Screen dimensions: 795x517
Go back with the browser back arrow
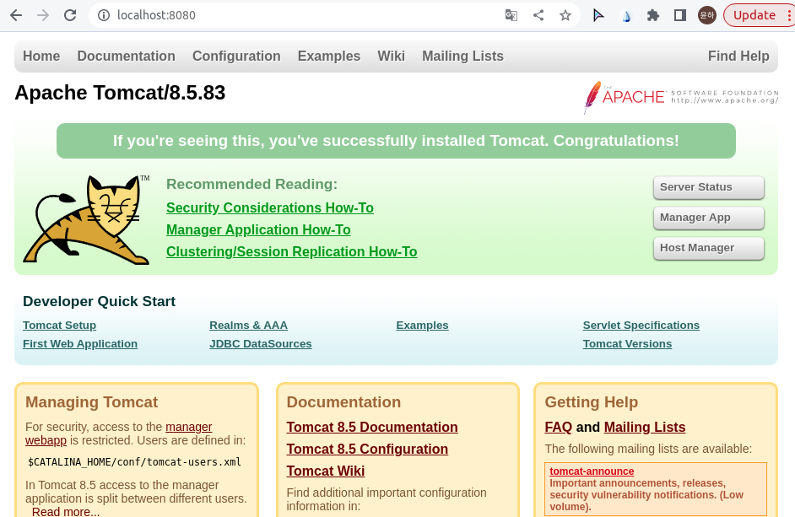[16, 15]
